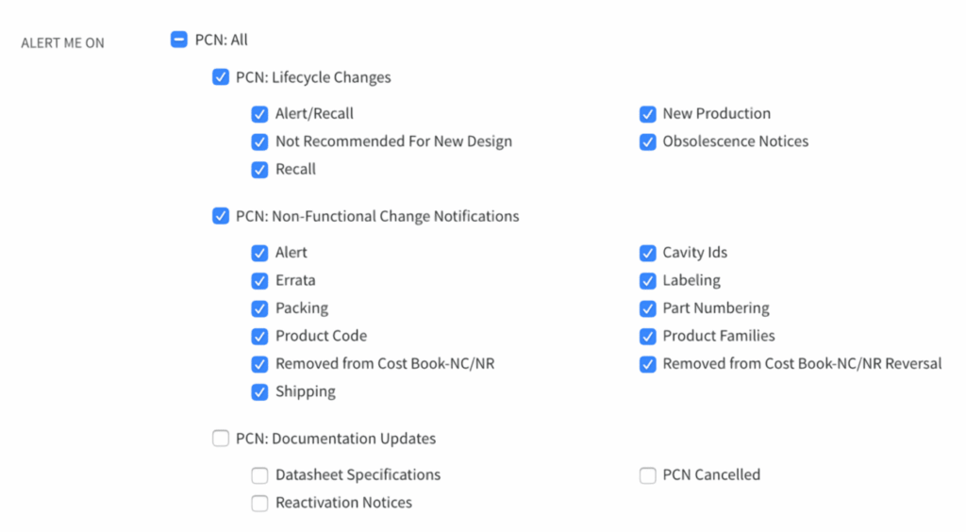966x532 pixels.
Task: Disable Cavity Ids notifications
Action: (x=647, y=253)
